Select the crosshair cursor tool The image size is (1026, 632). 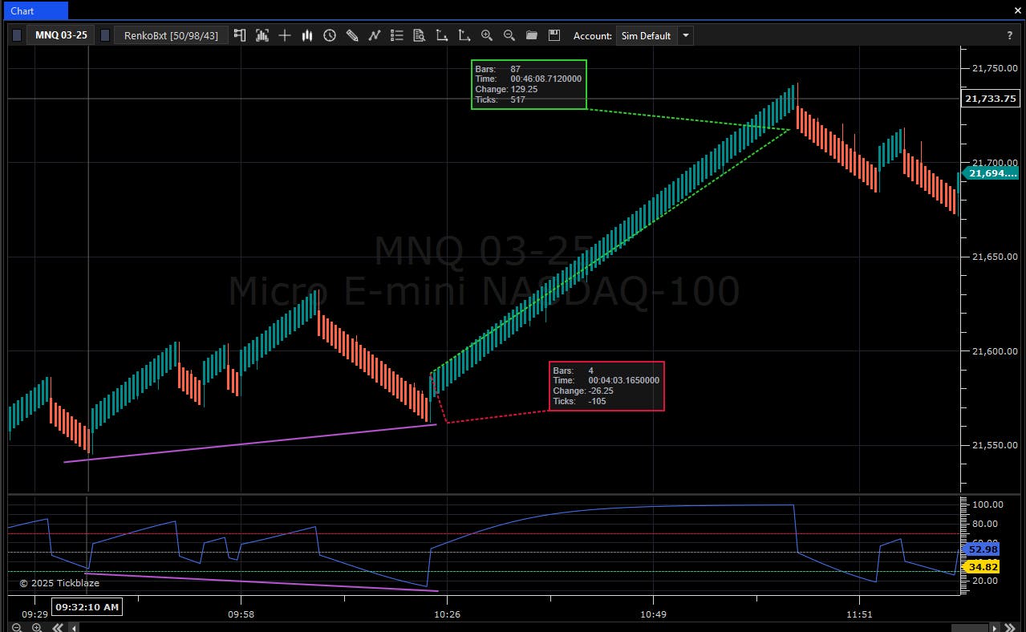coord(284,35)
